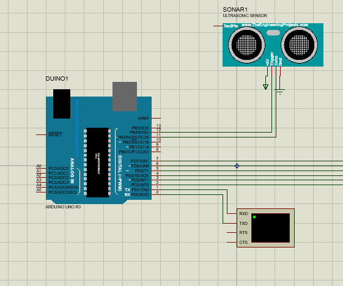Click the PD0/RXD pin label
Image resolution: width=343 pixels, height=286 pixels.
coord(140,194)
